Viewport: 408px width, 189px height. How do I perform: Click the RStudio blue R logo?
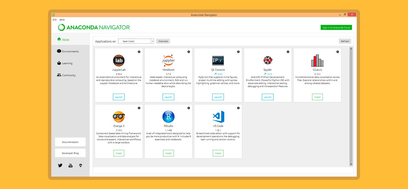(x=168, y=117)
